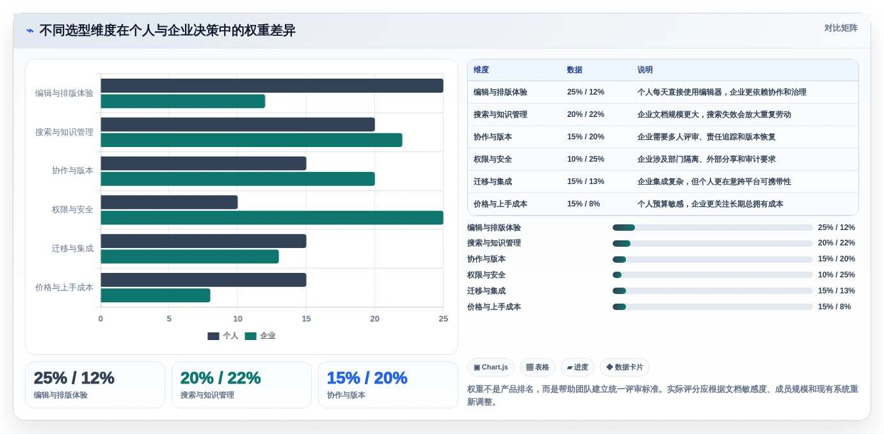Select the 搜索与知识管理 table row cell
The width and height of the screenshot is (884, 434).
pyautogui.click(x=501, y=114)
